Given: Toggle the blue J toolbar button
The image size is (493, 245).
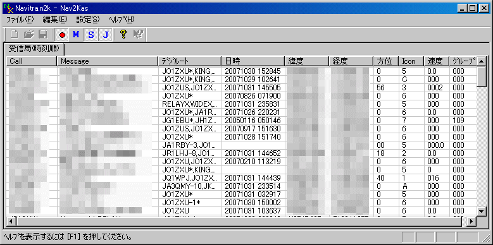Looking at the screenshot, I should 106,35.
